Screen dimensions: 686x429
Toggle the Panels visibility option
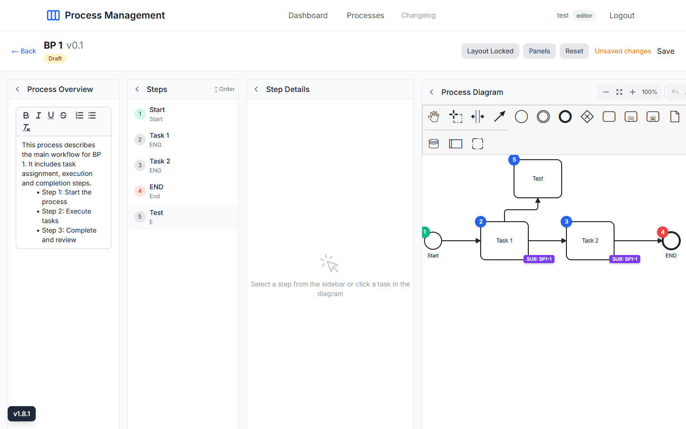539,51
